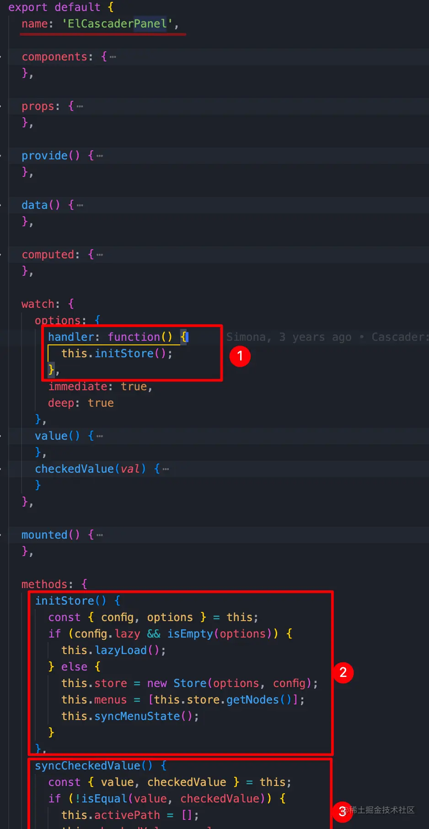Click the 'menus' property in this.menus
429x829 pixels.
[111, 700]
